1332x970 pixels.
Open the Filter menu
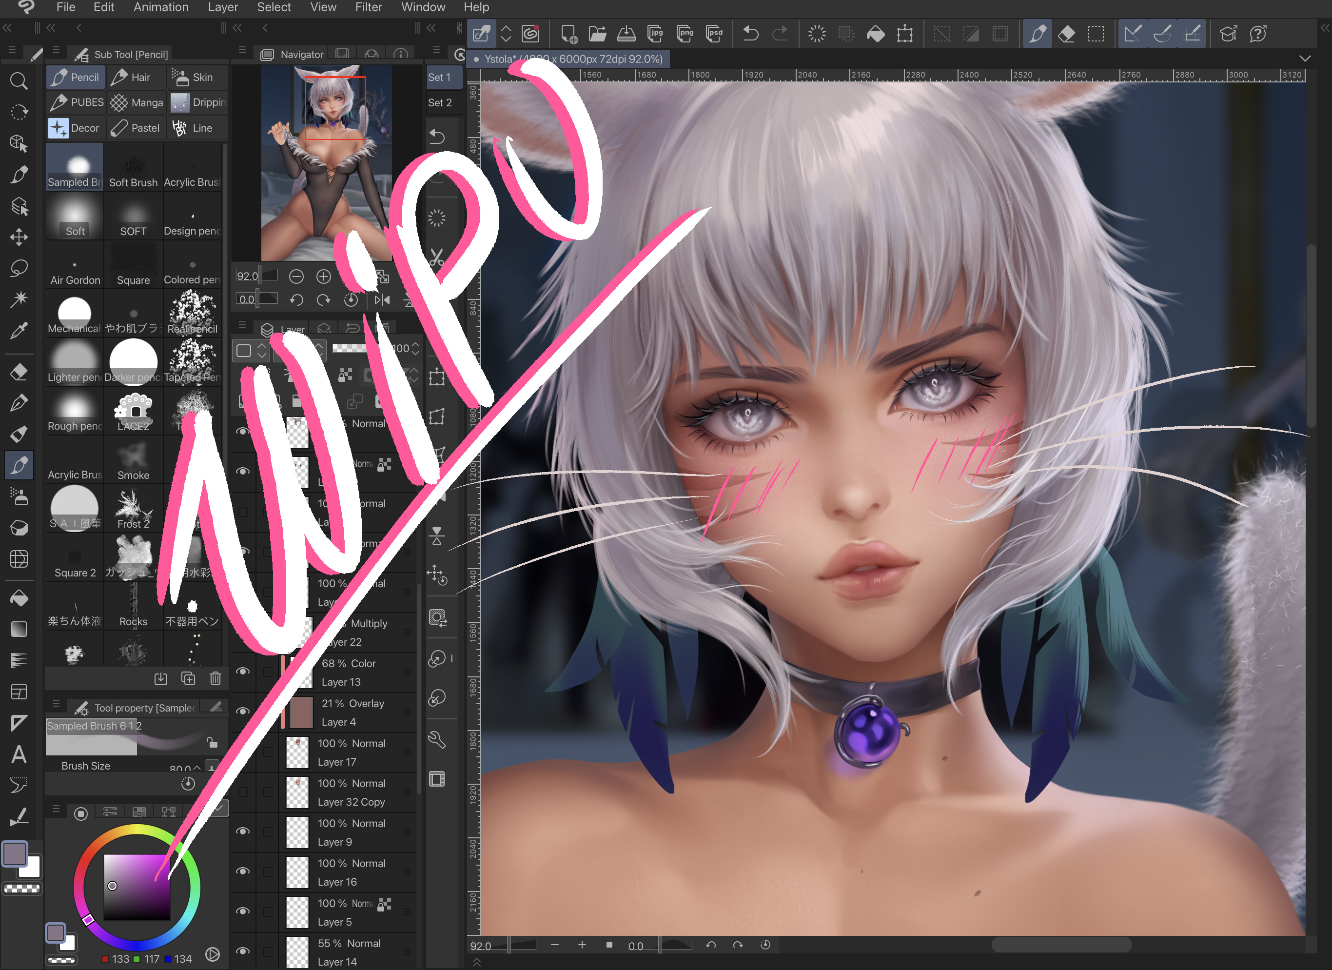click(368, 8)
